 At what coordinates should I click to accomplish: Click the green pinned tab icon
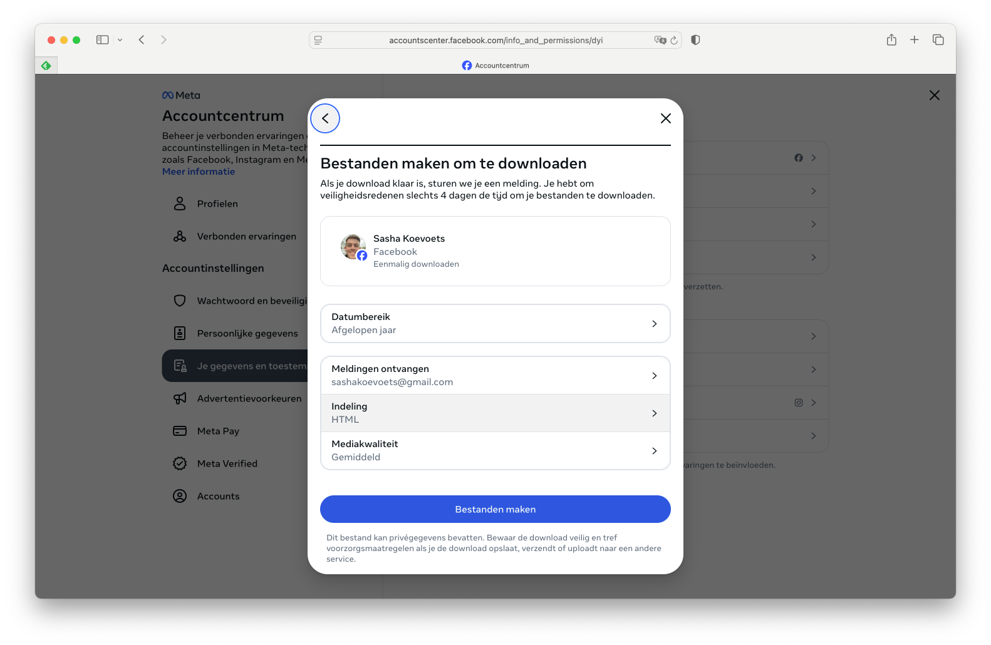[x=46, y=65]
